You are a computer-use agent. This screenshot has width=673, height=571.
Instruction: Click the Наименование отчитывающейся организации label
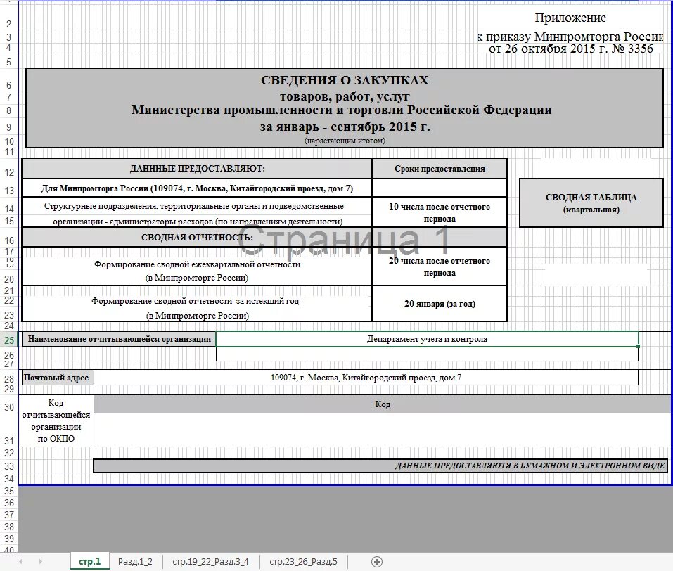(x=119, y=339)
